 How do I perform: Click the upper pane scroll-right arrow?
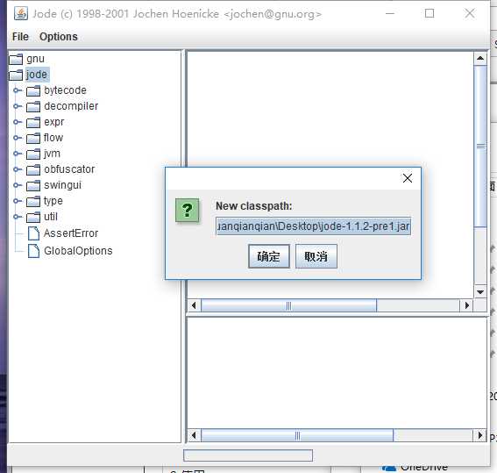(466, 305)
